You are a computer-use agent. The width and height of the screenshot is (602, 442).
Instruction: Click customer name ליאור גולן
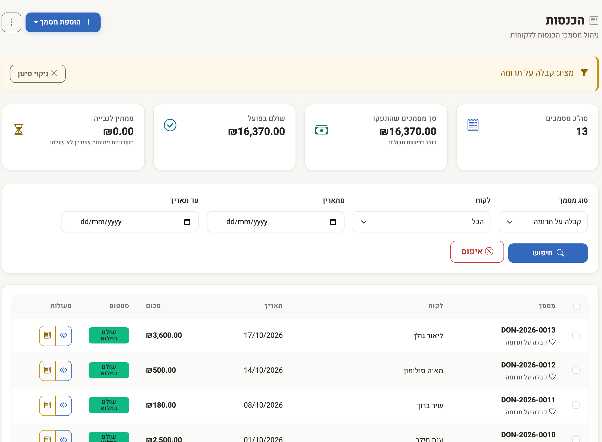[429, 336]
